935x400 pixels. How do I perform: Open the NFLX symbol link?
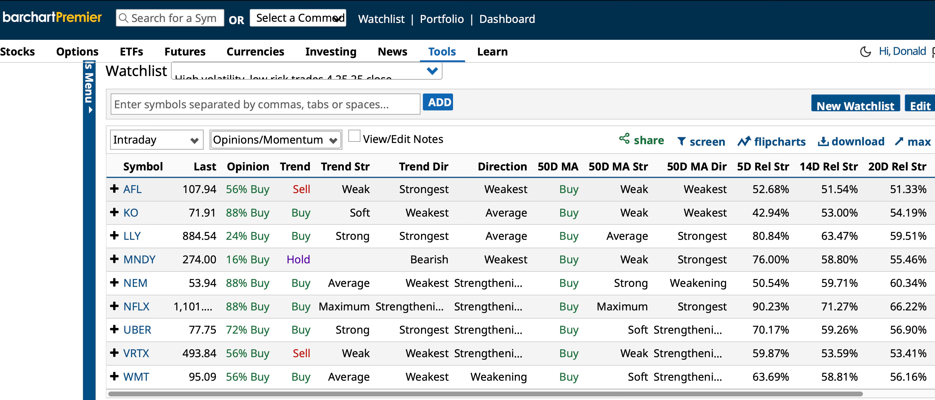[x=136, y=307]
